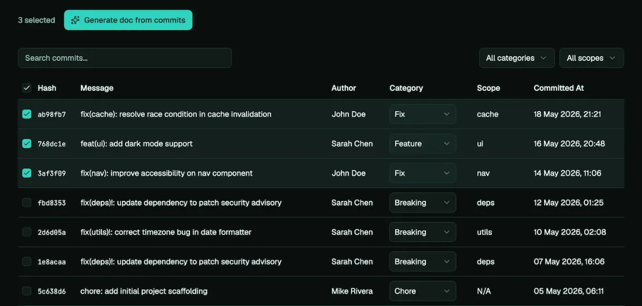Click hash text 768dc1e
This screenshot has height=306, width=642.
(52, 144)
